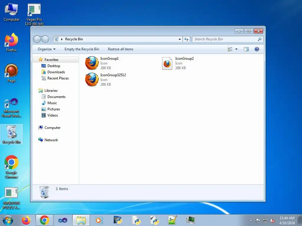This screenshot has width=302, height=226.
Task: Click the Microsoft Visual Studio desktop shortcut
Action: [x=12, y=108]
